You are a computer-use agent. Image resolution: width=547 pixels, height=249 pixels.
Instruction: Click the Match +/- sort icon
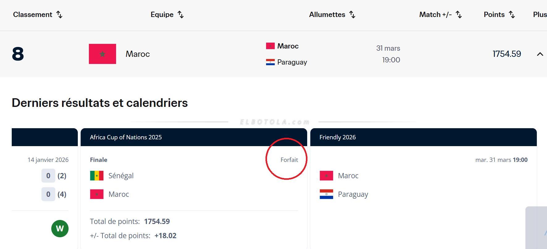click(x=459, y=15)
